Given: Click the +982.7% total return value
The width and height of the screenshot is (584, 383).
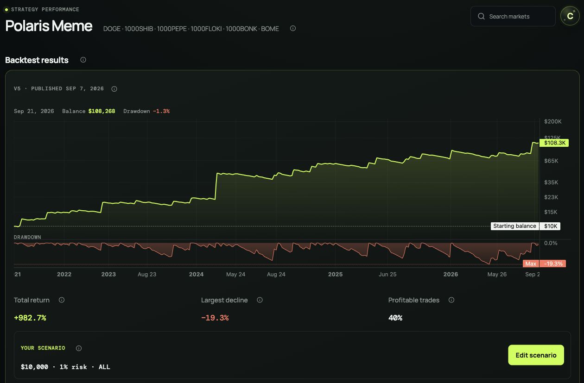Looking at the screenshot, I should tap(30, 318).
